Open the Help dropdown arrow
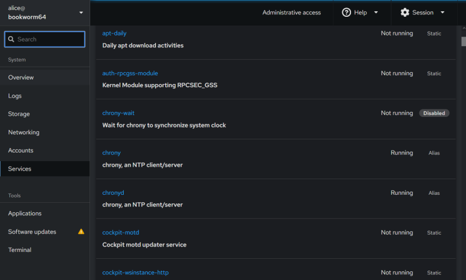Viewport: 466px width, 280px height. click(x=376, y=12)
